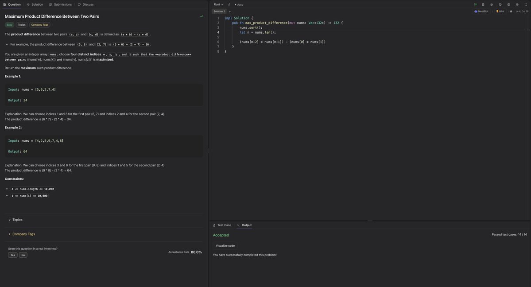Enter fullscreen using the corners icon

pyautogui.click(x=526, y=4)
